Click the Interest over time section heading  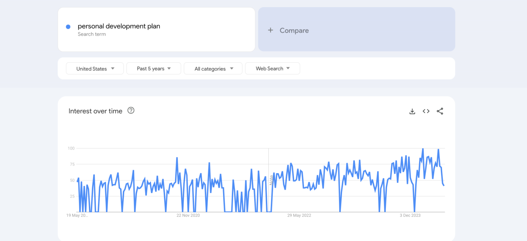click(95, 111)
